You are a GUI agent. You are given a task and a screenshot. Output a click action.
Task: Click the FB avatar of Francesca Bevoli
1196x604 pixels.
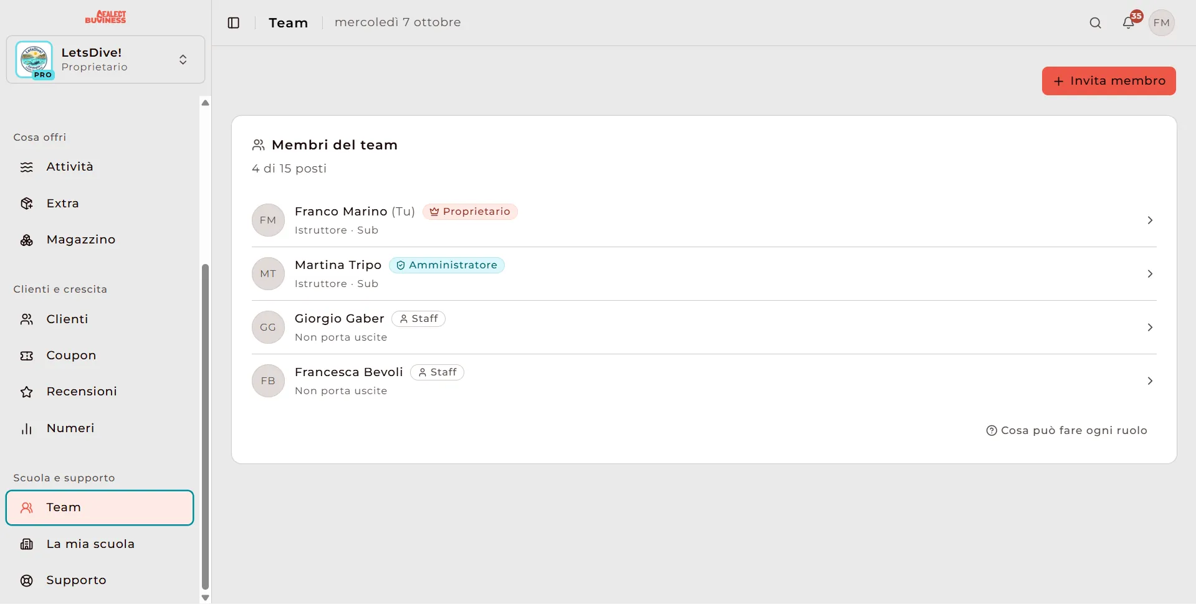point(268,381)
